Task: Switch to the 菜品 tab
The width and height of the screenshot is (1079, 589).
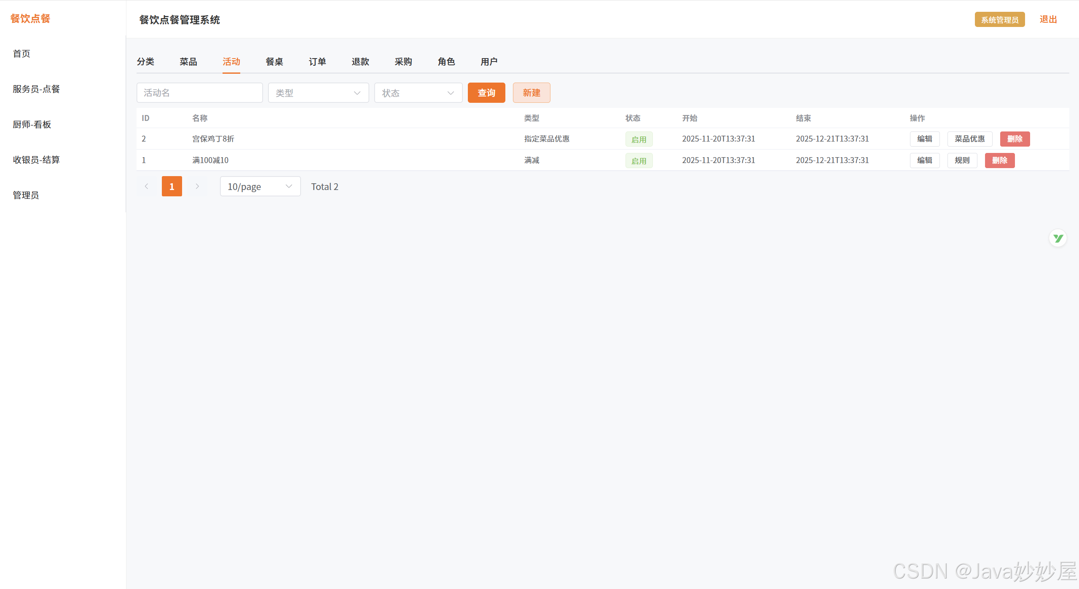Action: tap(188, 62)
